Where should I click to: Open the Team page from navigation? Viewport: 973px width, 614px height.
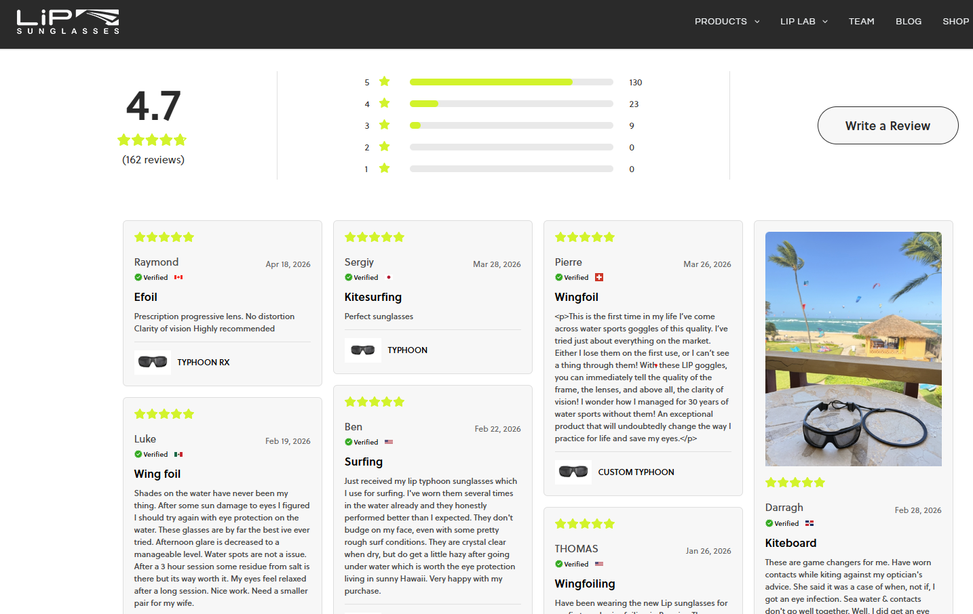click(861, 22)
